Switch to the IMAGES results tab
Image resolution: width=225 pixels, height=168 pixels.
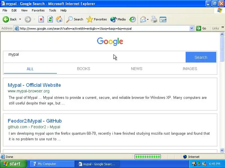point(190,69)
